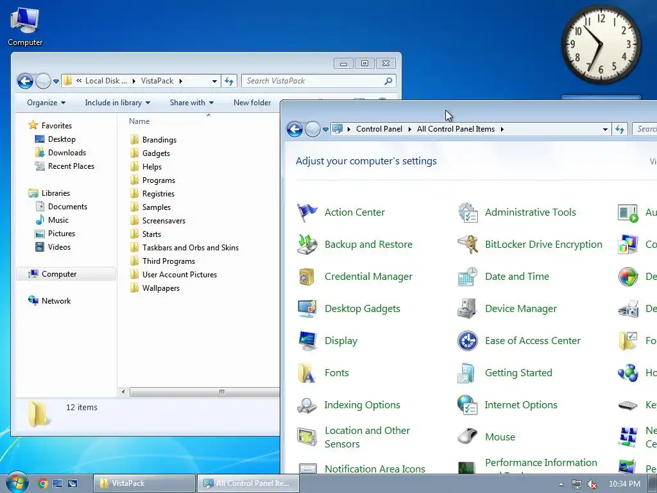Click Internet Options globe icon
This screenshot has height=493, width=657.
coord(468,405)
